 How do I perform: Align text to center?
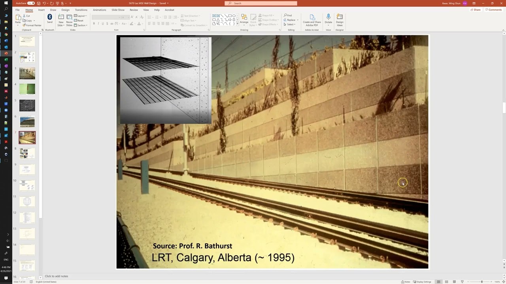coord(154,24)
